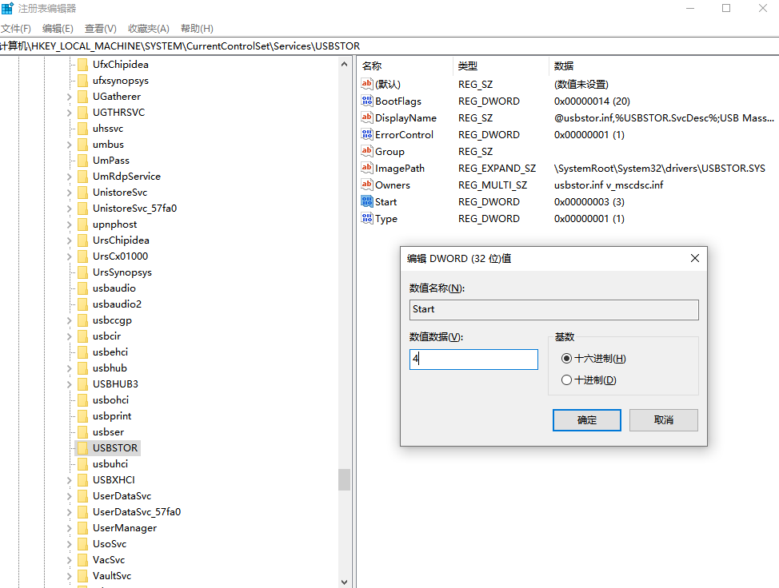This screenshot has height=588, width=779.
Task: Expand the UserDataSvc_57fa0 tree node
Action: click(69, 512)
